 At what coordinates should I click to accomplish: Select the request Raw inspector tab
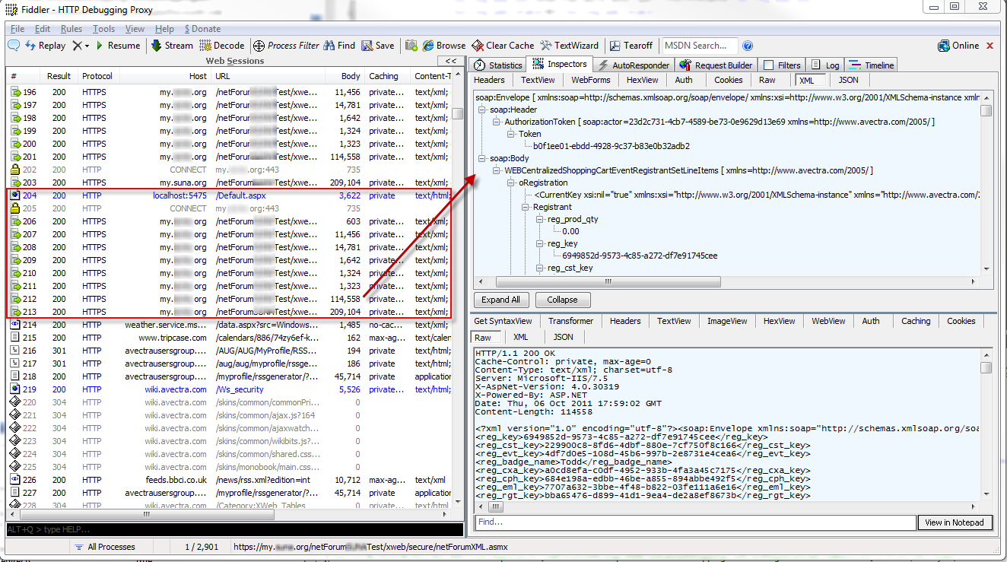coord(767,80)
